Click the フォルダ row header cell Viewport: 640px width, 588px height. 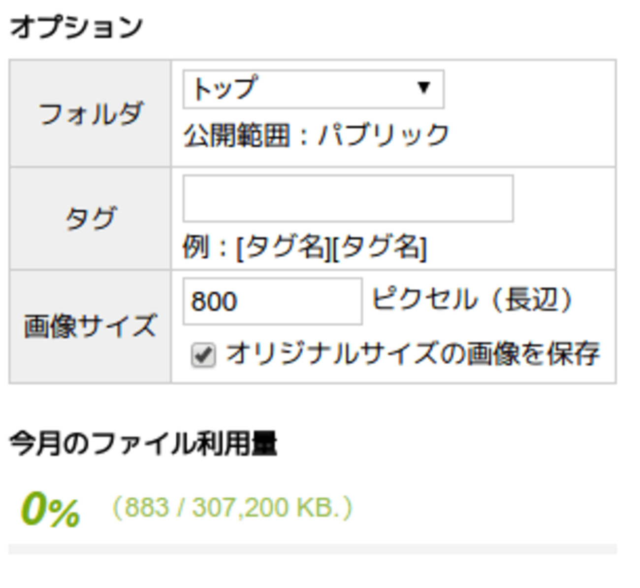(x=91, y=114)
